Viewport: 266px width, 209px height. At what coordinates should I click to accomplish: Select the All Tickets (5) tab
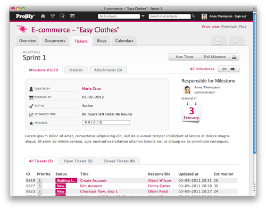[41, 161]
